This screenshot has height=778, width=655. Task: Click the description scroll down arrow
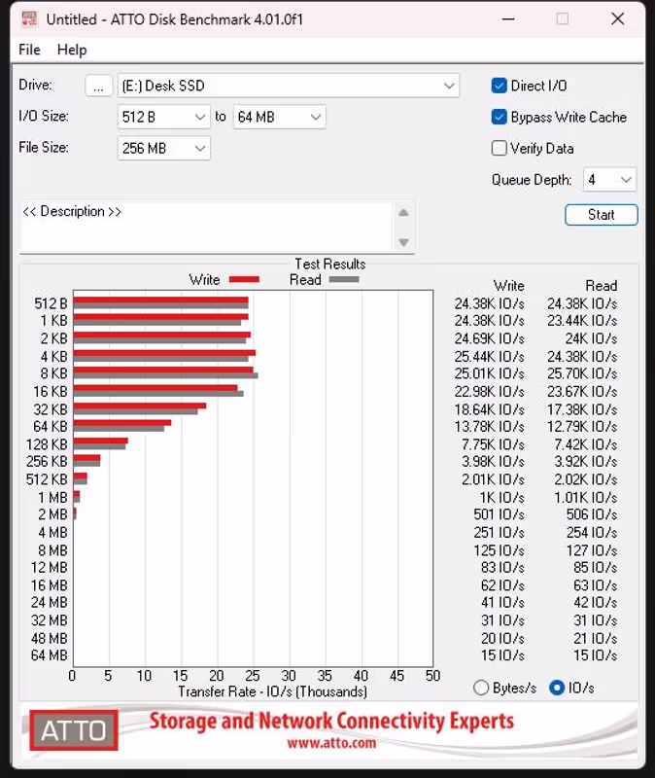click(x=403, y=242)
